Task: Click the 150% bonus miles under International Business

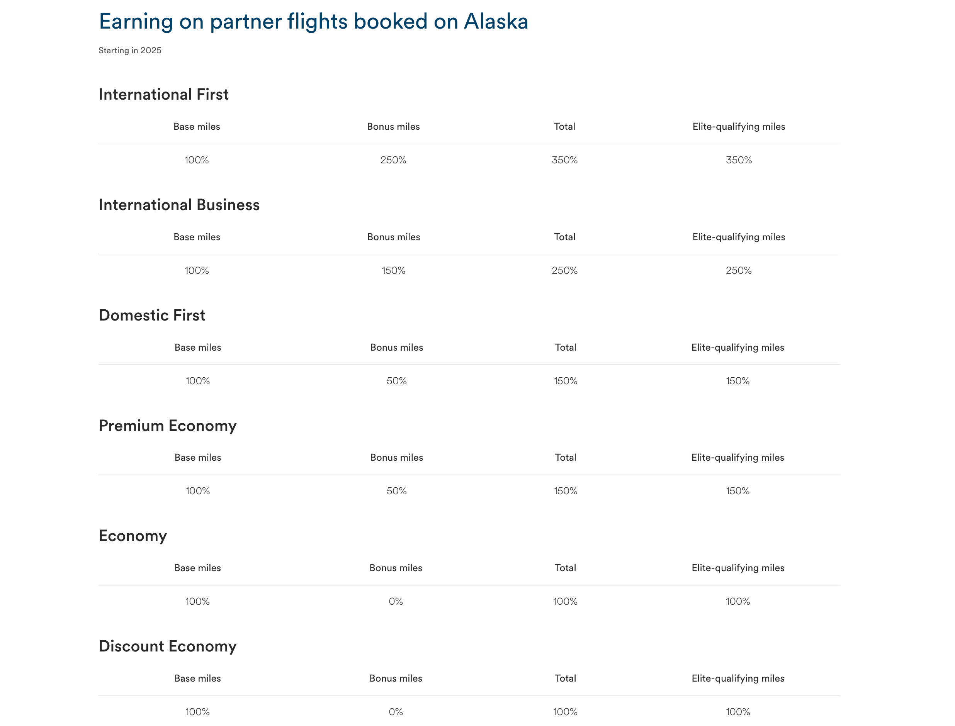Action: tap(393, 271)
